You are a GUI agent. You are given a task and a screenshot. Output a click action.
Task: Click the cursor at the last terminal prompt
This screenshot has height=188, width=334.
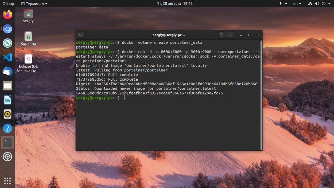[123, 98]
